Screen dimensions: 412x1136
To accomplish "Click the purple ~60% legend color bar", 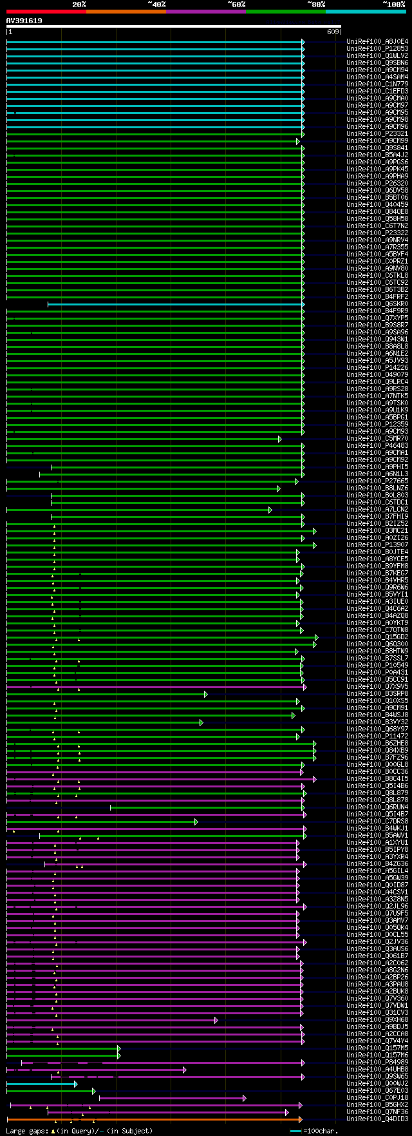I will [x=206, y=11].
